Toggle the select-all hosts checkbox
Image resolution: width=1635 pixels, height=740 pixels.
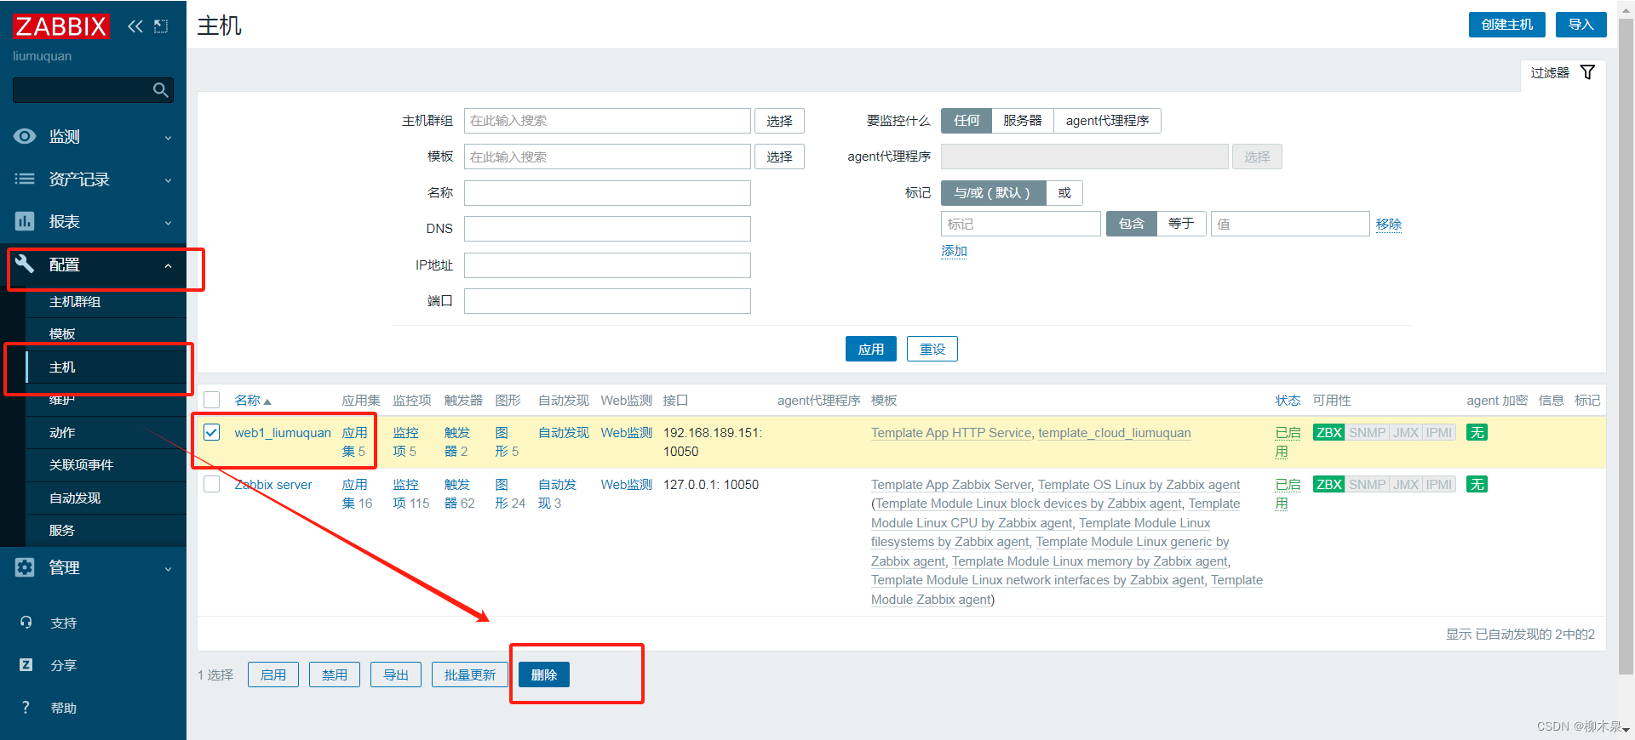(x=212, y=400)
